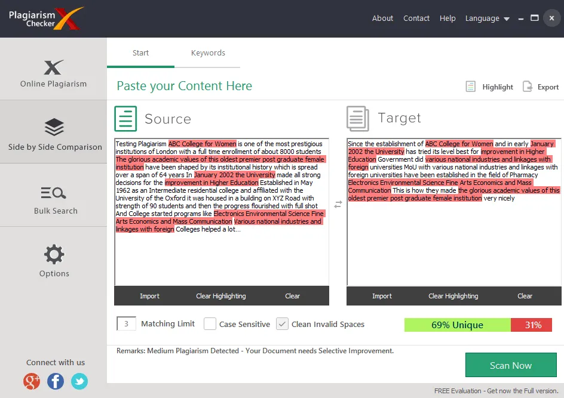Open Bulk Search via its magnifier icon

point(54,193)
